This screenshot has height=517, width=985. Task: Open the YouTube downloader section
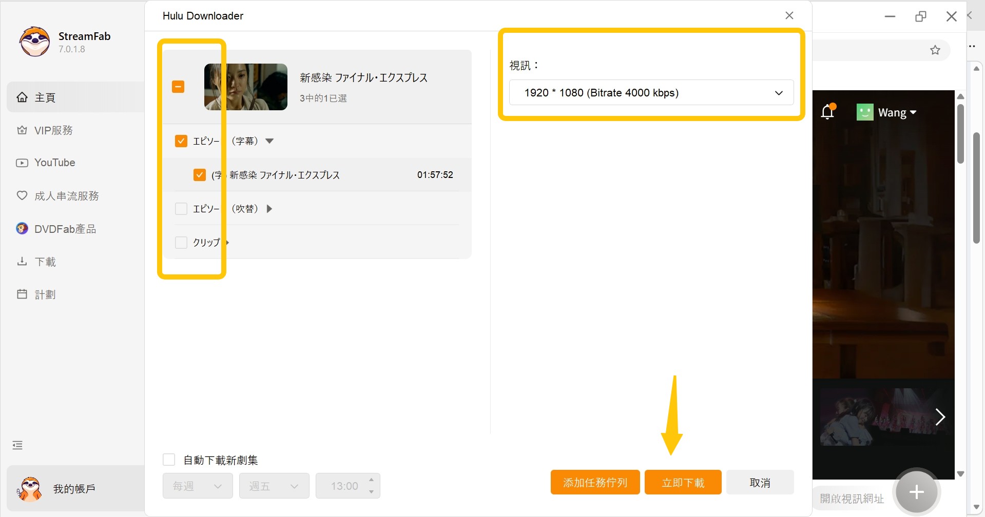click(x=54, y=163)
